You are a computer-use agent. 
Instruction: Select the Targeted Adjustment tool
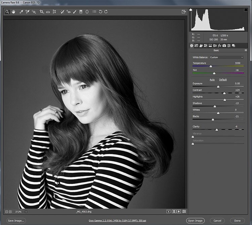[x=34, y=11]
